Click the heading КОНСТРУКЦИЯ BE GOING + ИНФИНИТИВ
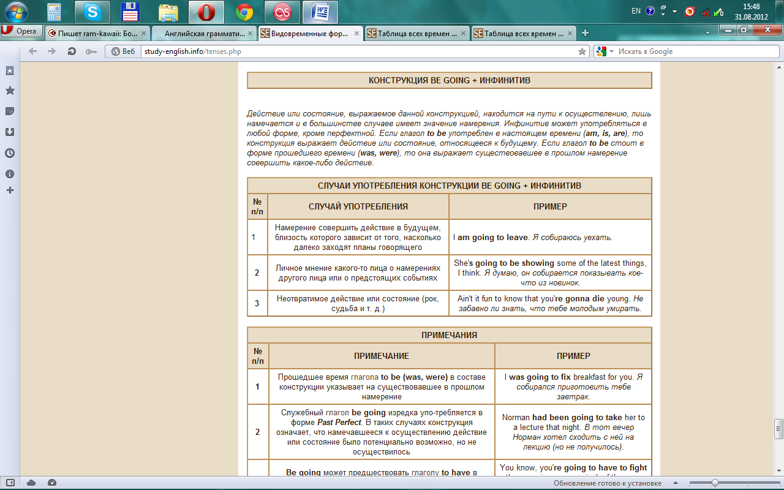The image size is (784, 490). tap(450, 80)
